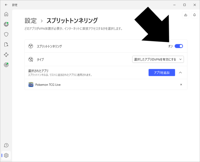This screenshot has width=200, height=162.
Task: Go to 設定 via the breadcrumb
Action: [30, 21]
